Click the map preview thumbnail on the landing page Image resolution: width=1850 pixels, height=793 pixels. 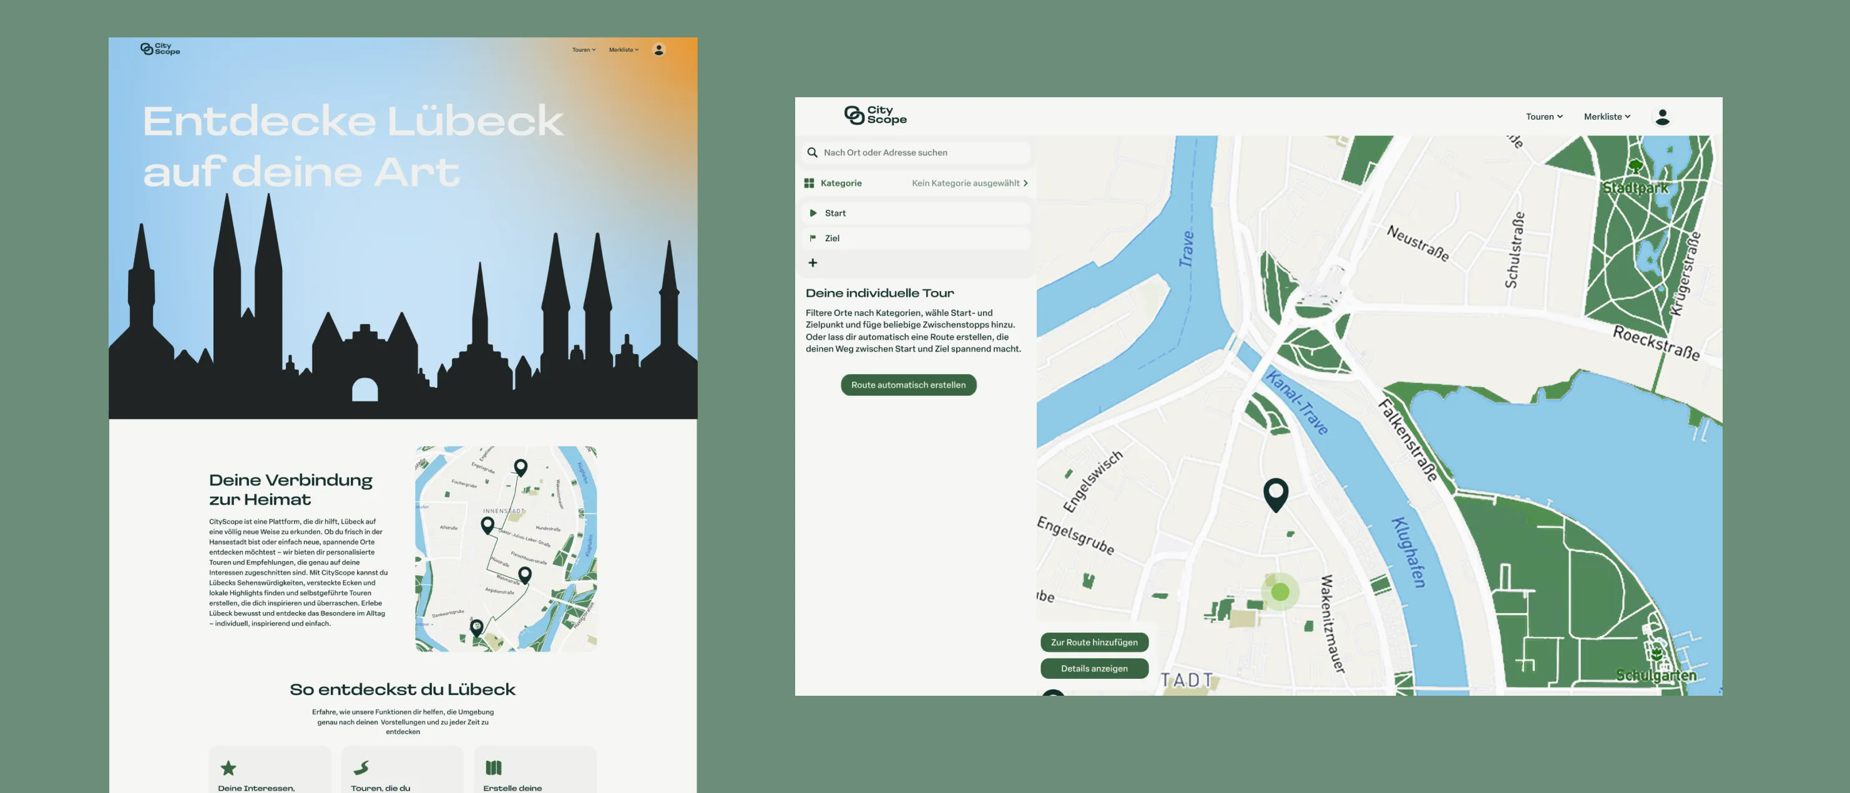tap(506, 549)
